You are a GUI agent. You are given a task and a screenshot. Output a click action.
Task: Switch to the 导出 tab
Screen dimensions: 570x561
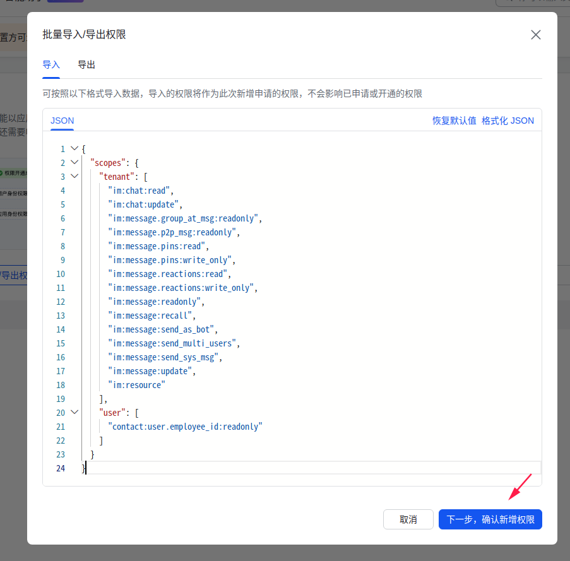tap(86, 65)
